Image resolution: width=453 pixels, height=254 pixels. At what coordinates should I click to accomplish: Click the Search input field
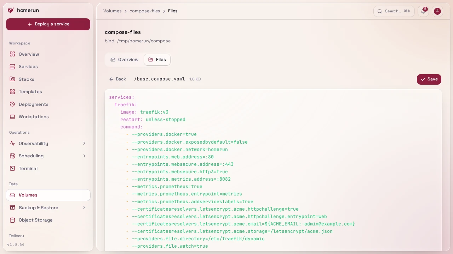[394, 11]
